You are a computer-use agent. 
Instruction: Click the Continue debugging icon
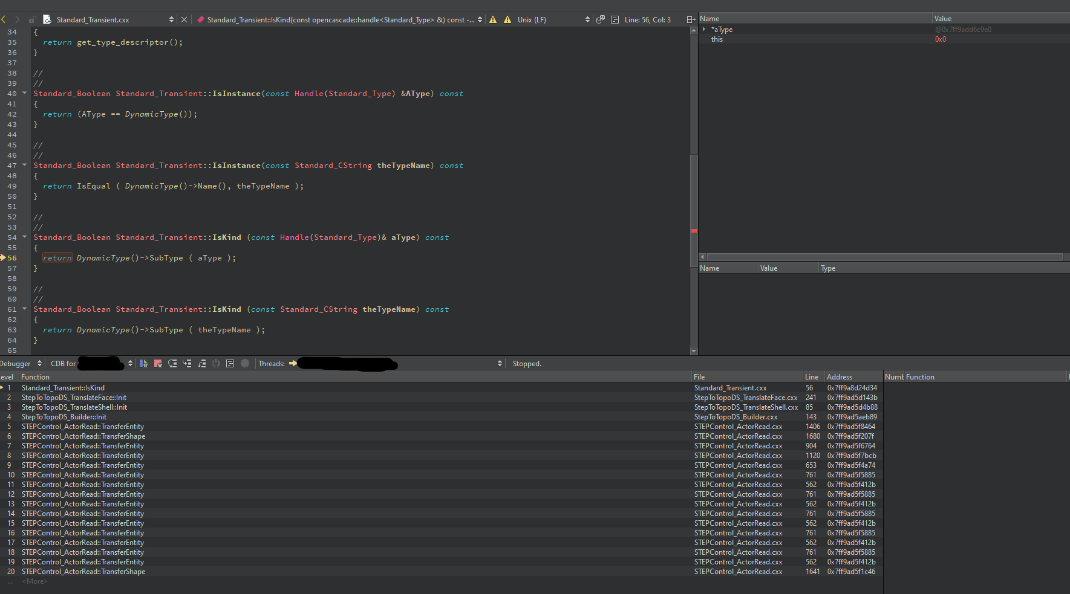143,364
